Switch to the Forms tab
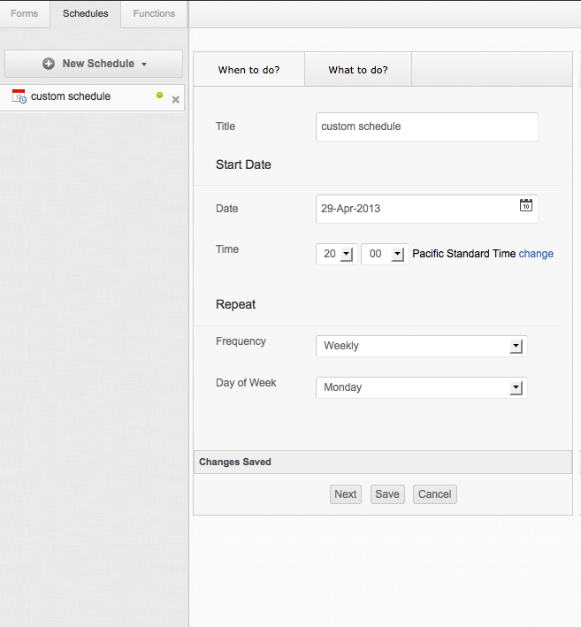This screenshot has width=581, height=627. tap(25, 13)
